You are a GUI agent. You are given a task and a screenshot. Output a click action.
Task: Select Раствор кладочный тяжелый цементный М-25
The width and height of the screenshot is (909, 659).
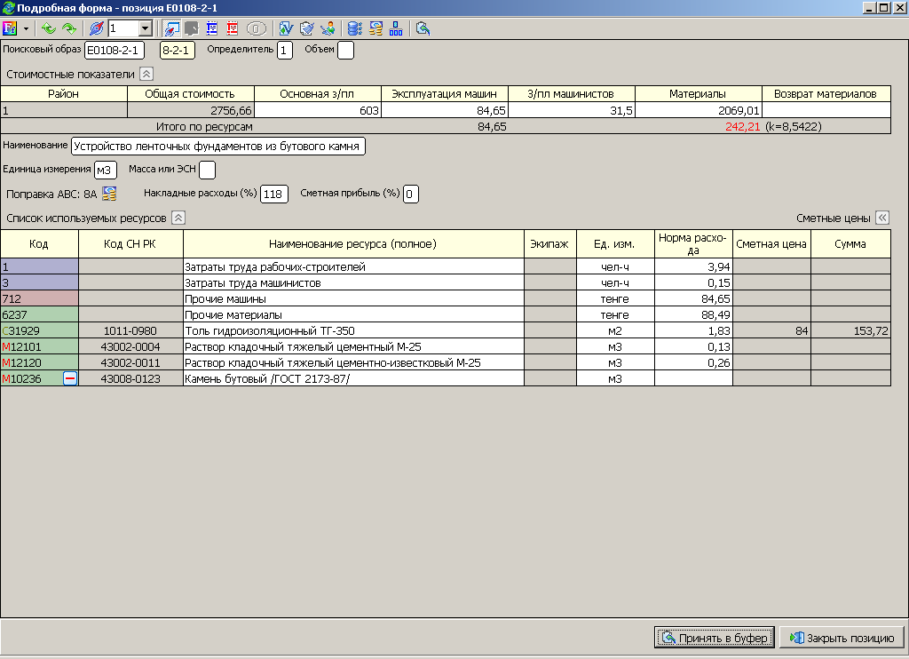click(446, 347)
